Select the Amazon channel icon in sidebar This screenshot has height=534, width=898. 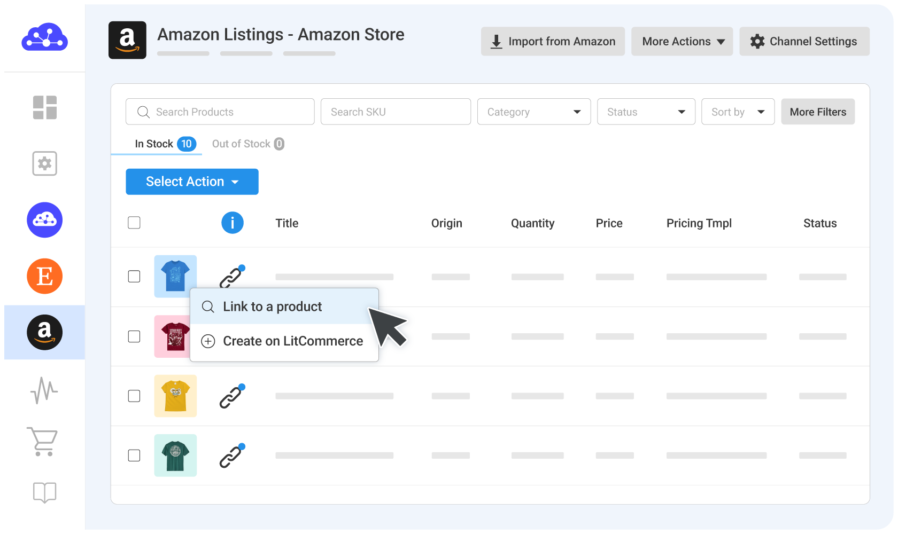[x=45, y=332]
